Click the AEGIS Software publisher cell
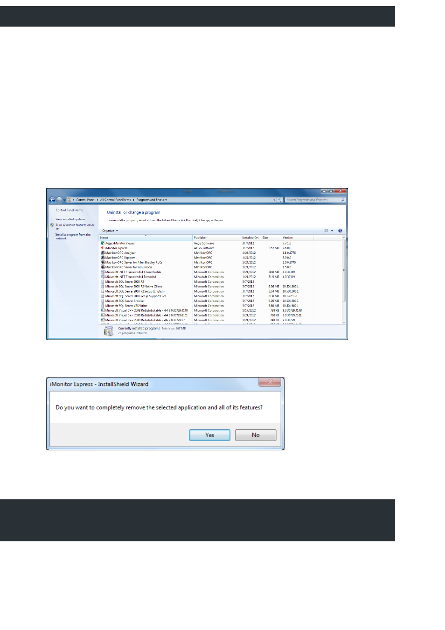 [204, 248]
